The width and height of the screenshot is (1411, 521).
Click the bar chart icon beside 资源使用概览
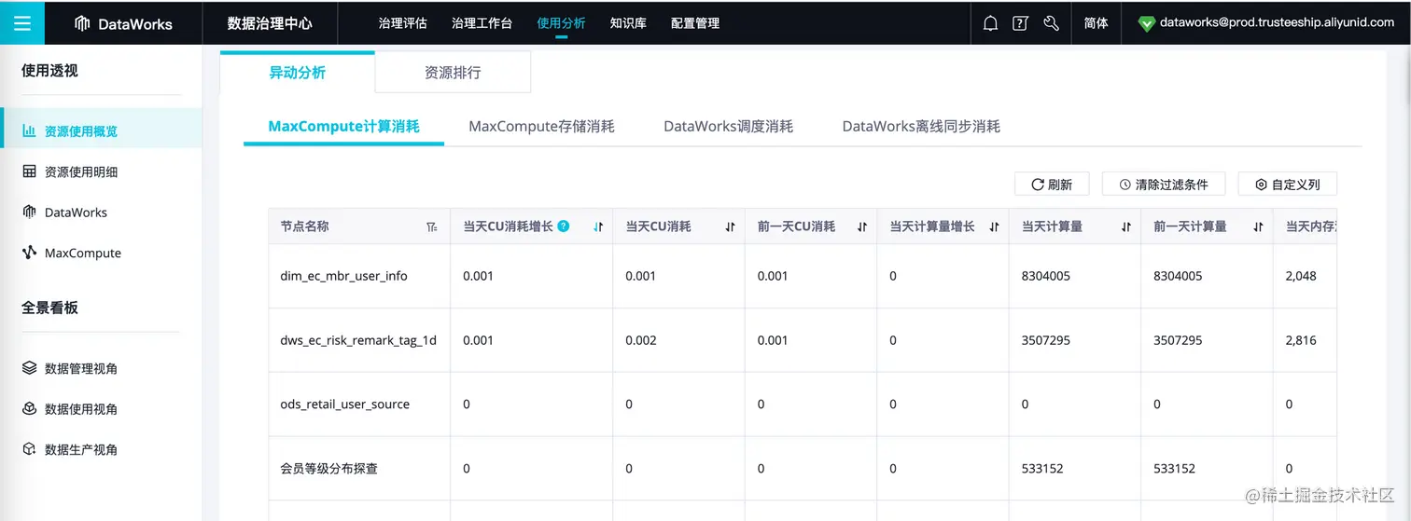pos(29,130)
